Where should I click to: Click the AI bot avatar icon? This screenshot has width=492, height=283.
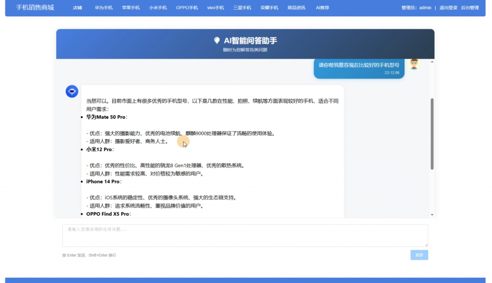tap(72, 91)
